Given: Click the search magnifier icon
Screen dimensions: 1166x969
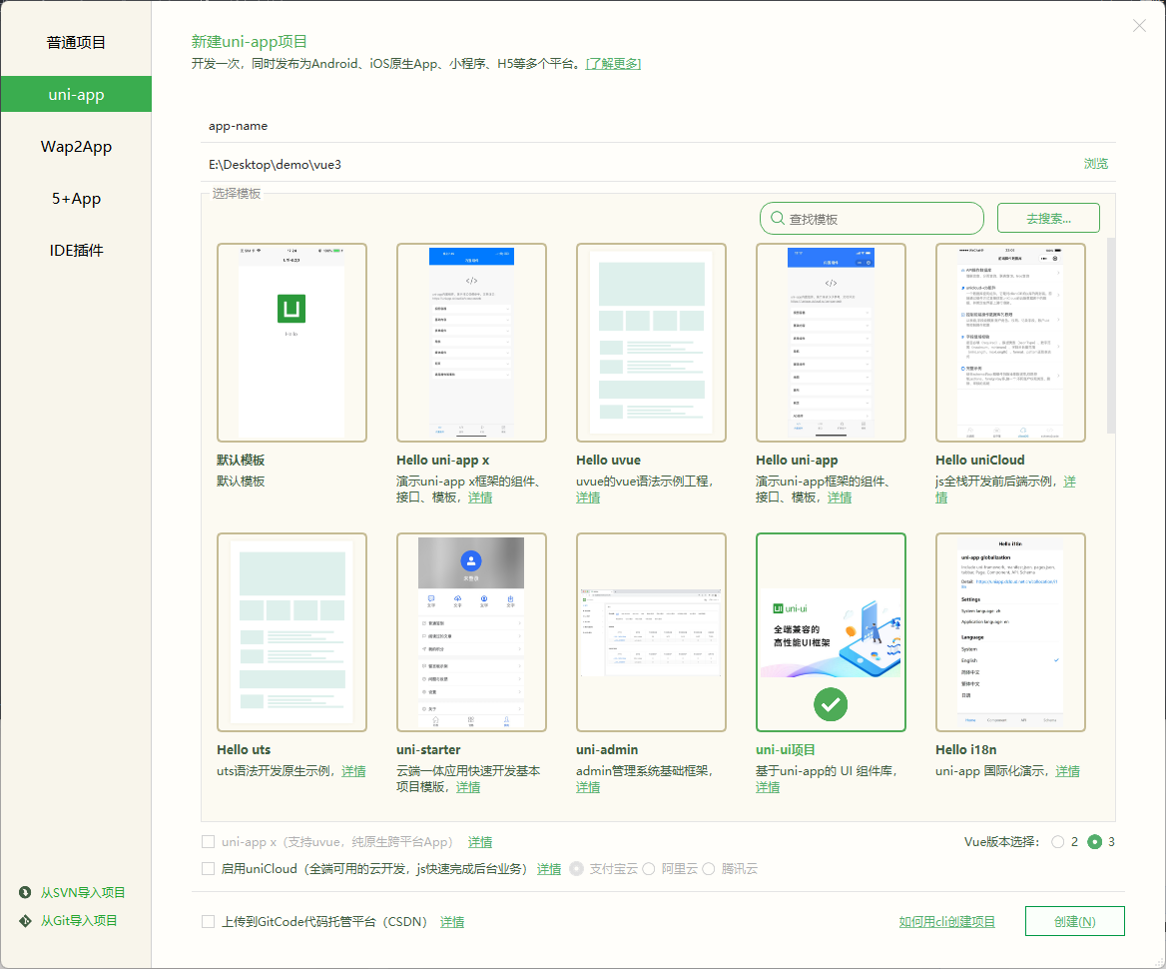Looking at the screenshot, I should [x=777, y=219].
